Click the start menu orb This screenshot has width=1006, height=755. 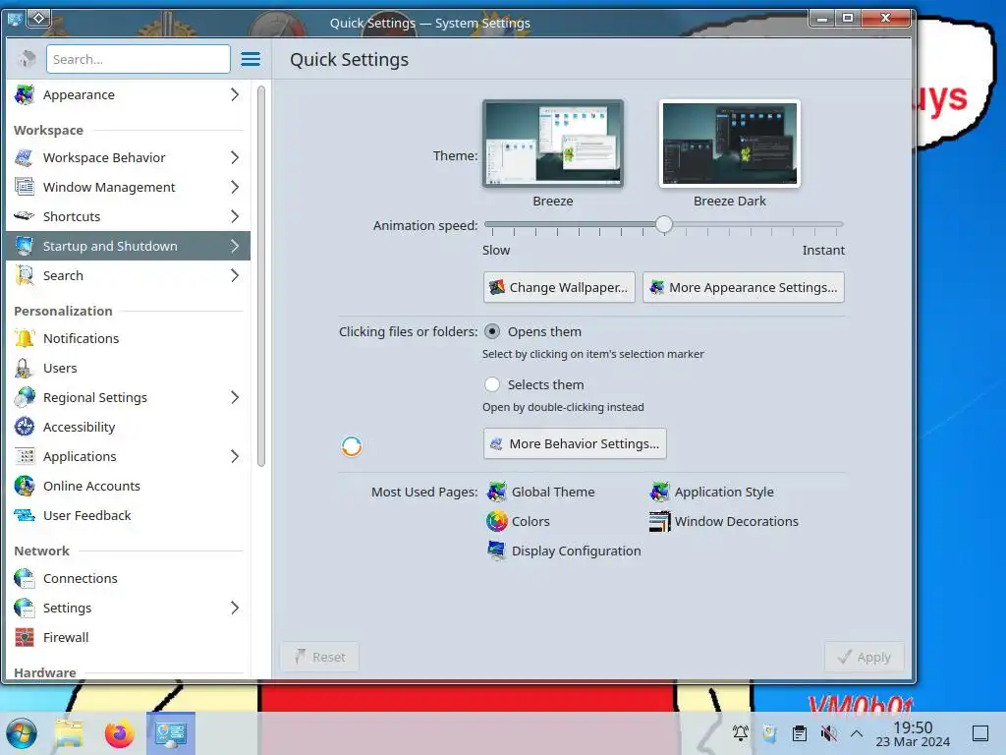click(x=22, y=733)
